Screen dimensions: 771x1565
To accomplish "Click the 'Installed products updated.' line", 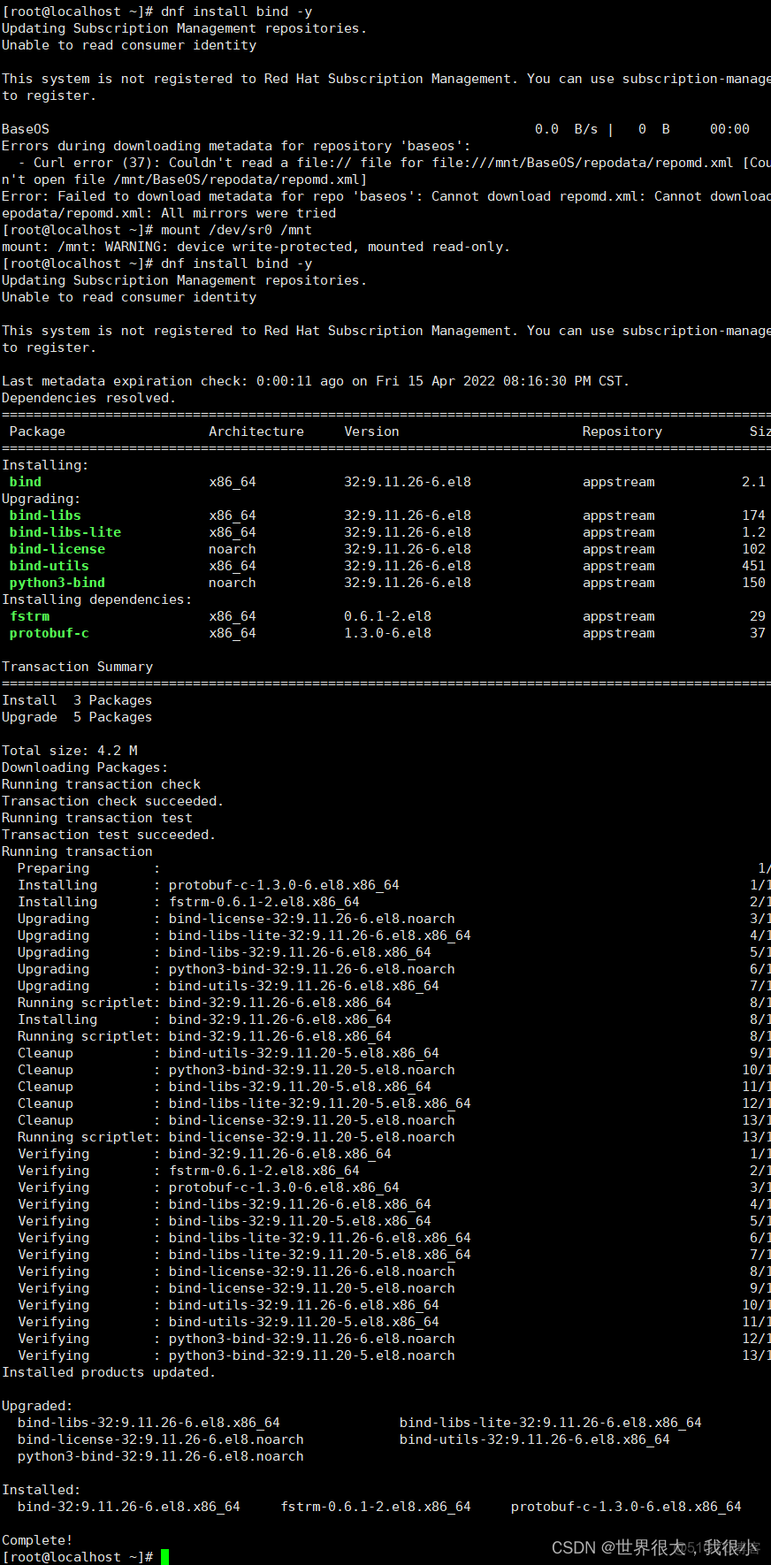I will point(108,1372).
